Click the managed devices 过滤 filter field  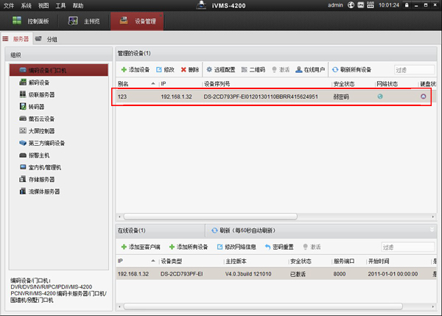coord(414,70)
